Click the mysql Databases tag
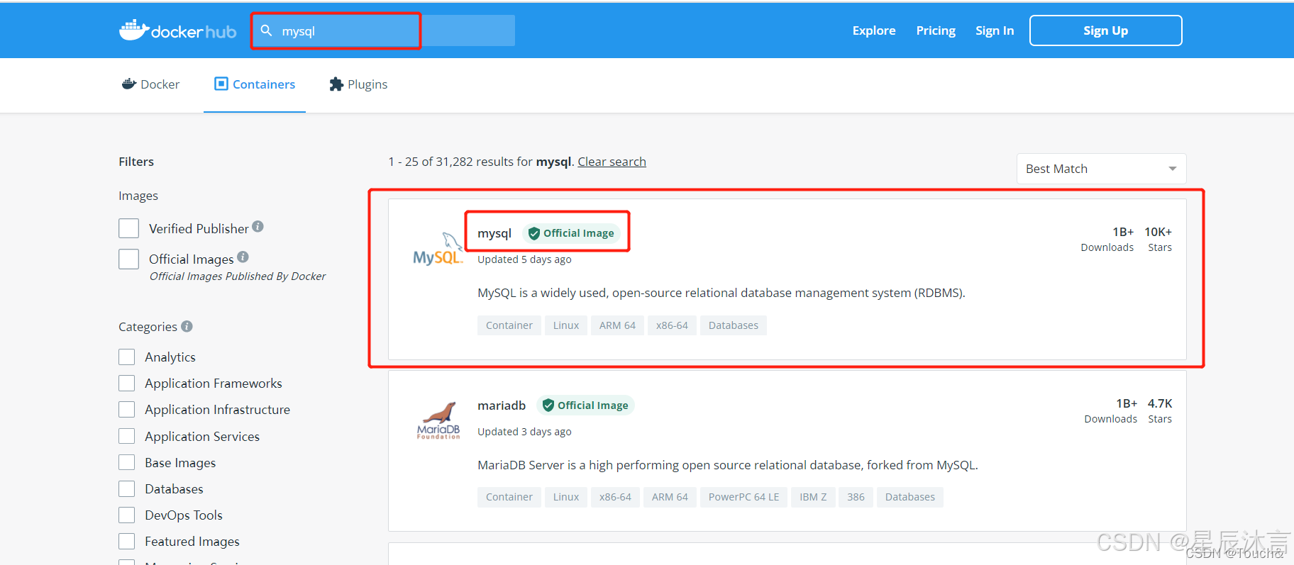 pos(734,325)
